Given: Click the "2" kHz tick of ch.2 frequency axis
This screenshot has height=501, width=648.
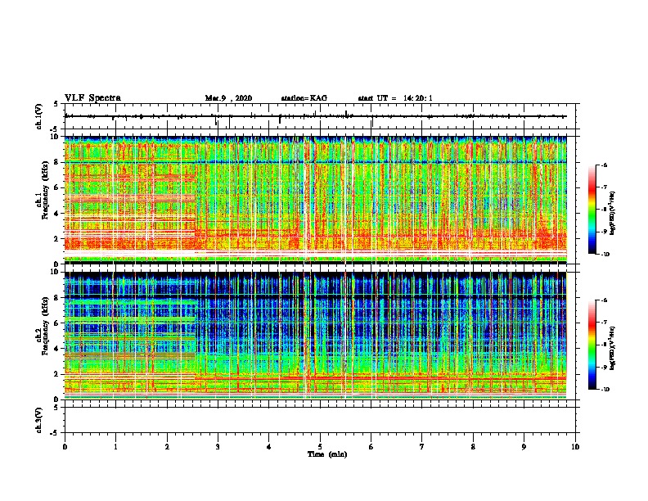Looking at the screenshot, I should click(57, 374).
